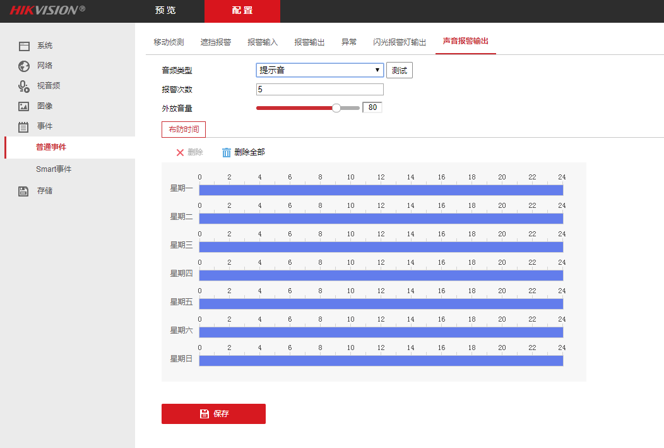Click the red 保存 button
Image resolution: width=664 pixels, height=448 pixels.
click(213, 414)
